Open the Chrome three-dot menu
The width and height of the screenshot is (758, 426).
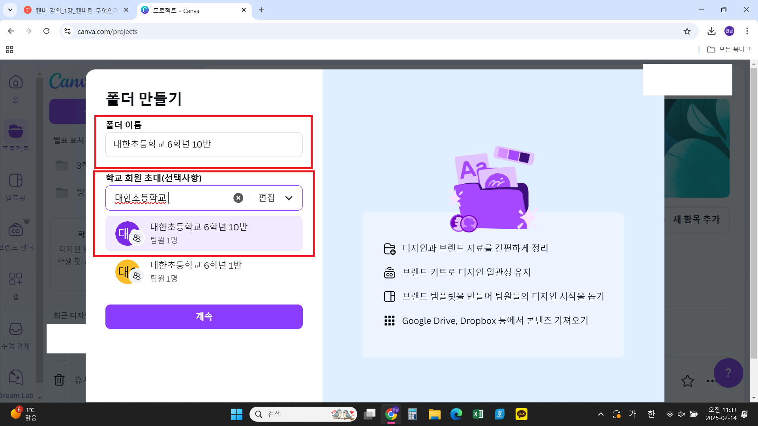click(747, 31)
